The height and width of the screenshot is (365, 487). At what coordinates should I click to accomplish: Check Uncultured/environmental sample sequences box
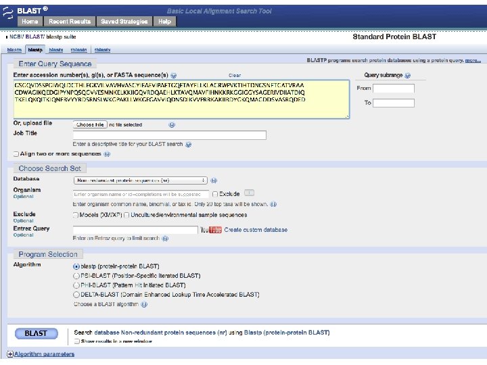coord(126,215)
